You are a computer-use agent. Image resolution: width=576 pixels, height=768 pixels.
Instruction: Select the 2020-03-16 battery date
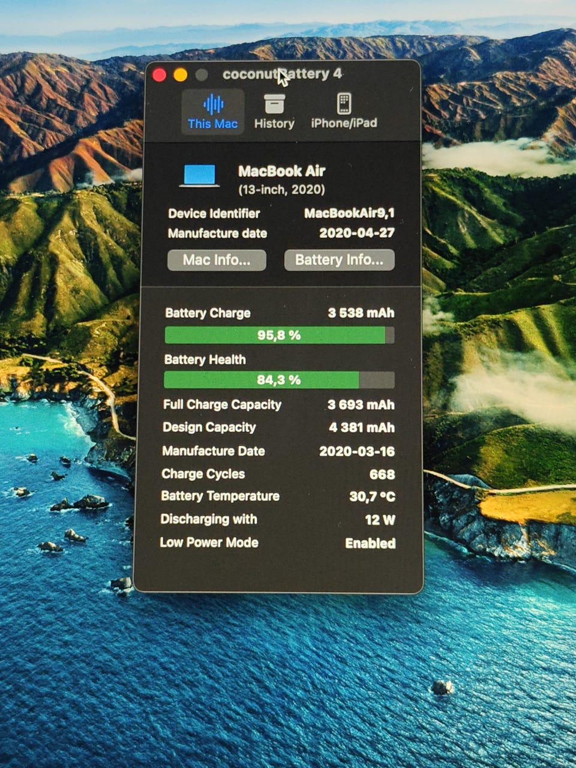pos(357,451)
